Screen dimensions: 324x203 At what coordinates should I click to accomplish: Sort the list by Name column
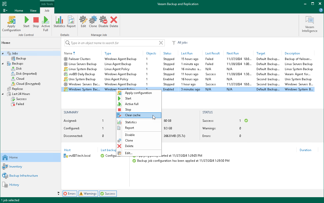pyautogui.click(x=68, y=53)
